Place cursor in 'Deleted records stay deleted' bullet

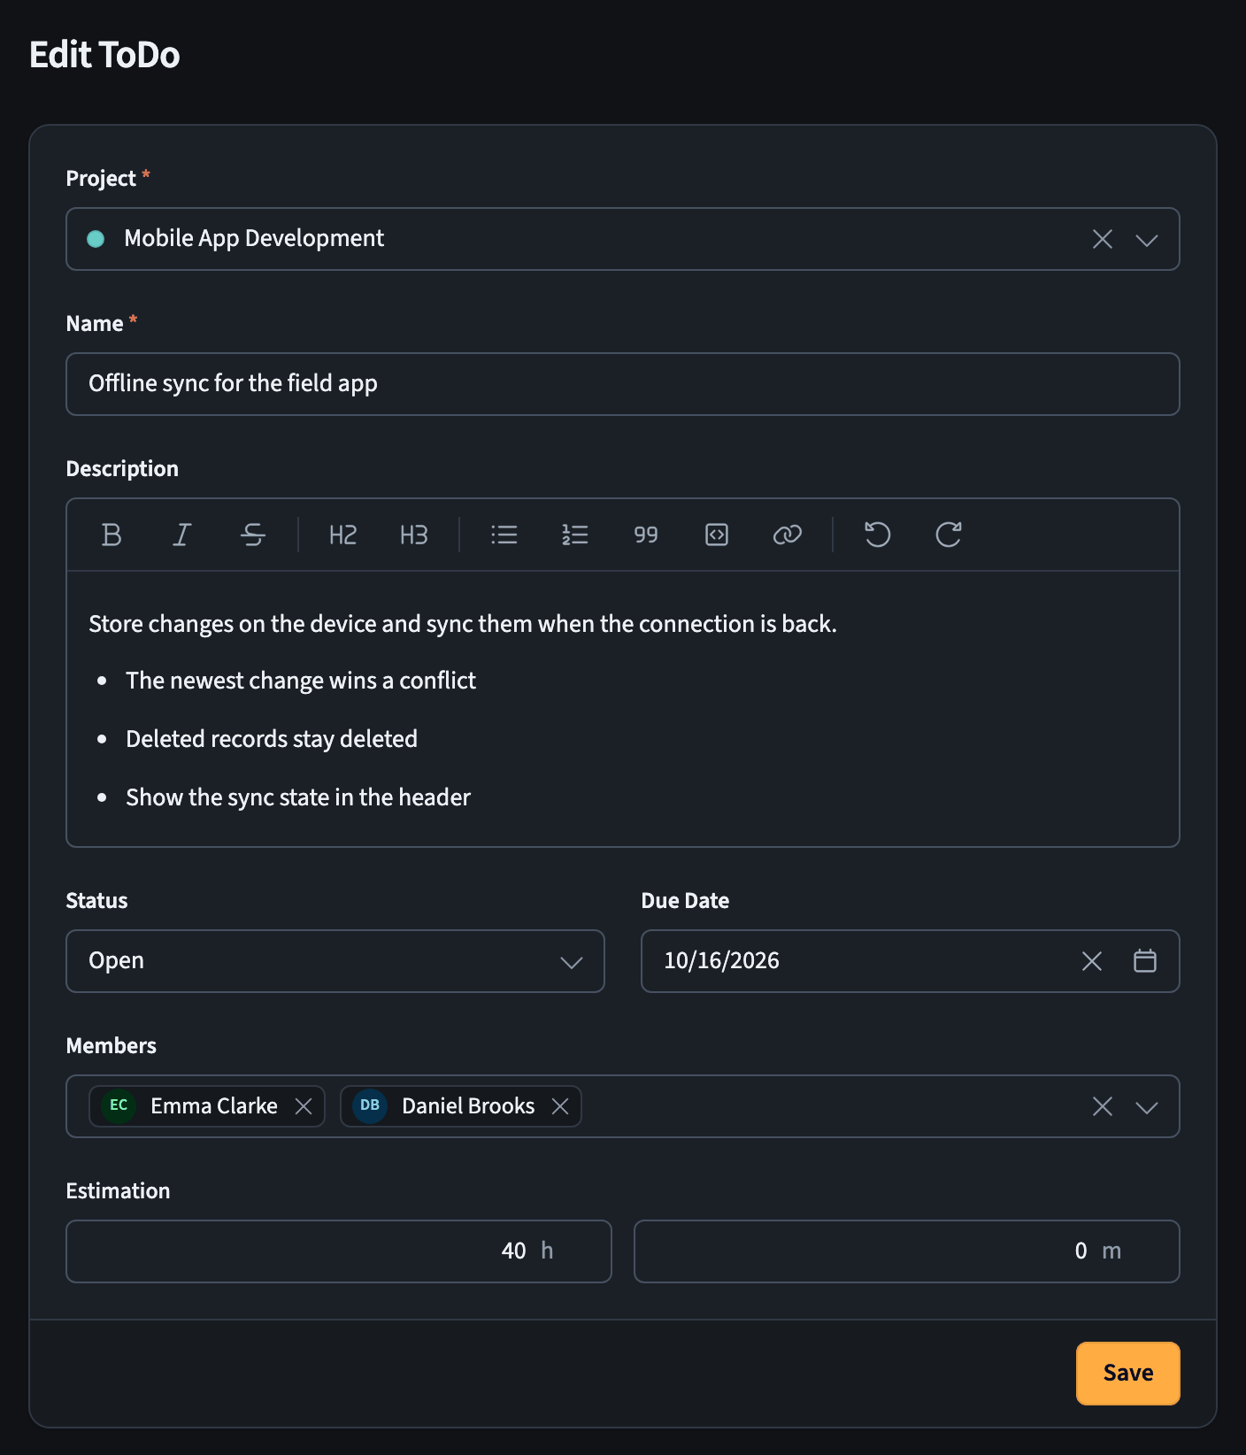[x=272, y=739]
